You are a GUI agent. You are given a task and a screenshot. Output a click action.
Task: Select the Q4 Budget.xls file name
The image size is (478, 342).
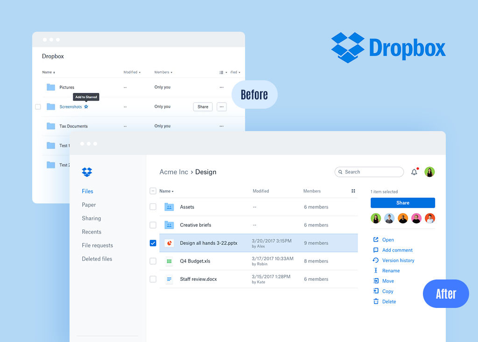pos(195,261)
